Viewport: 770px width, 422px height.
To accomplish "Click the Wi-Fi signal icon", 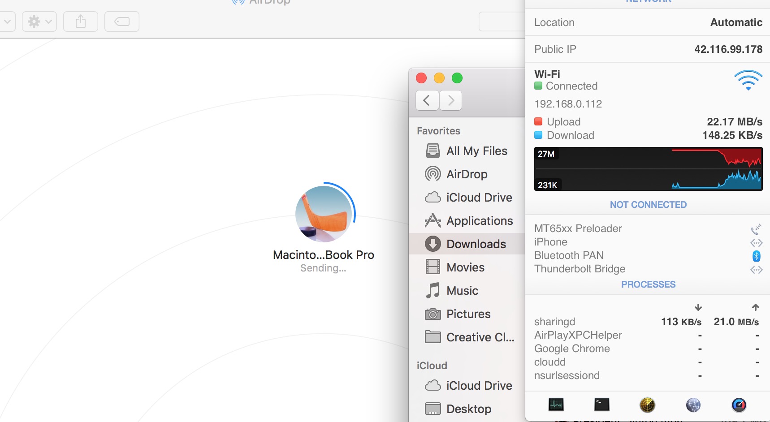I will click(748, 80).
